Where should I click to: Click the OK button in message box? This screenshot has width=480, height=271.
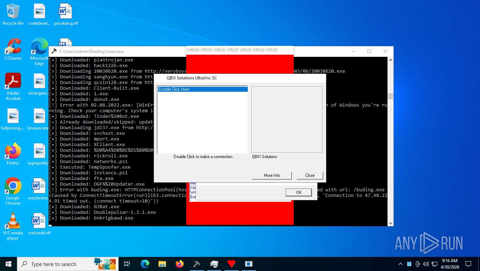click(x=299, y=192)
